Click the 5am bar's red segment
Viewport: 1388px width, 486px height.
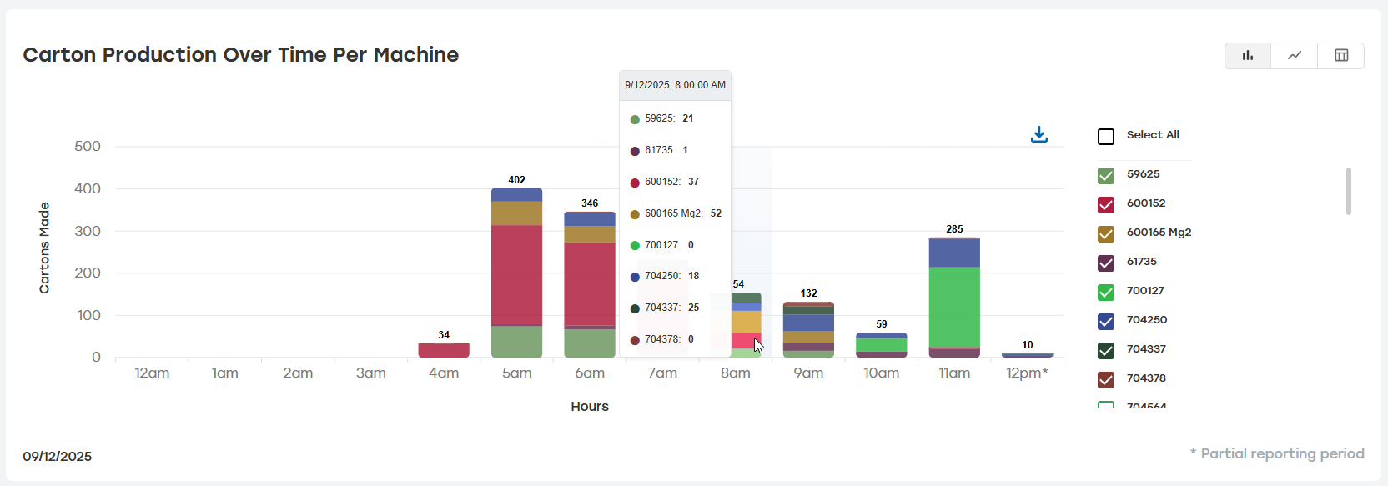(516, 275)
